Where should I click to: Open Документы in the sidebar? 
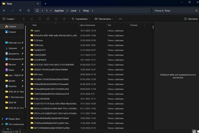point(13,54)
